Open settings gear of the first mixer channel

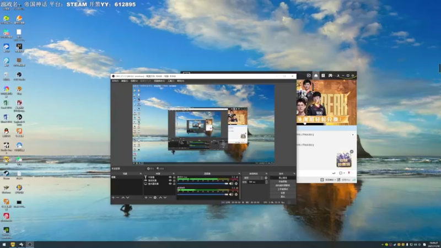tap(236, 184)
